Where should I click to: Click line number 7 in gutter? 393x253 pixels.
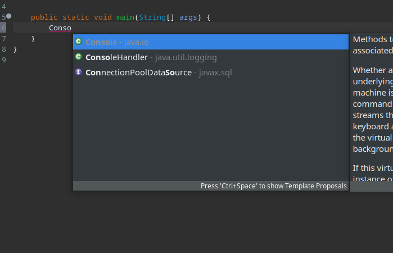(4, 39)
